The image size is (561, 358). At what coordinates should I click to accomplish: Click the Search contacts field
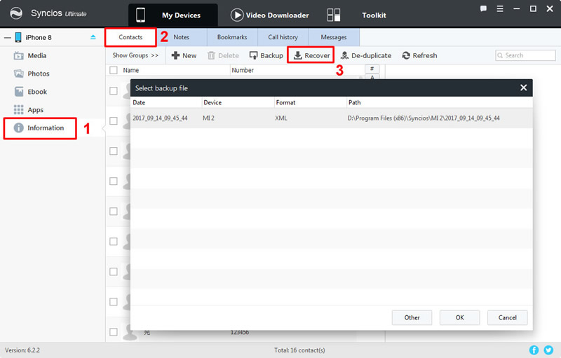[525, 55]
